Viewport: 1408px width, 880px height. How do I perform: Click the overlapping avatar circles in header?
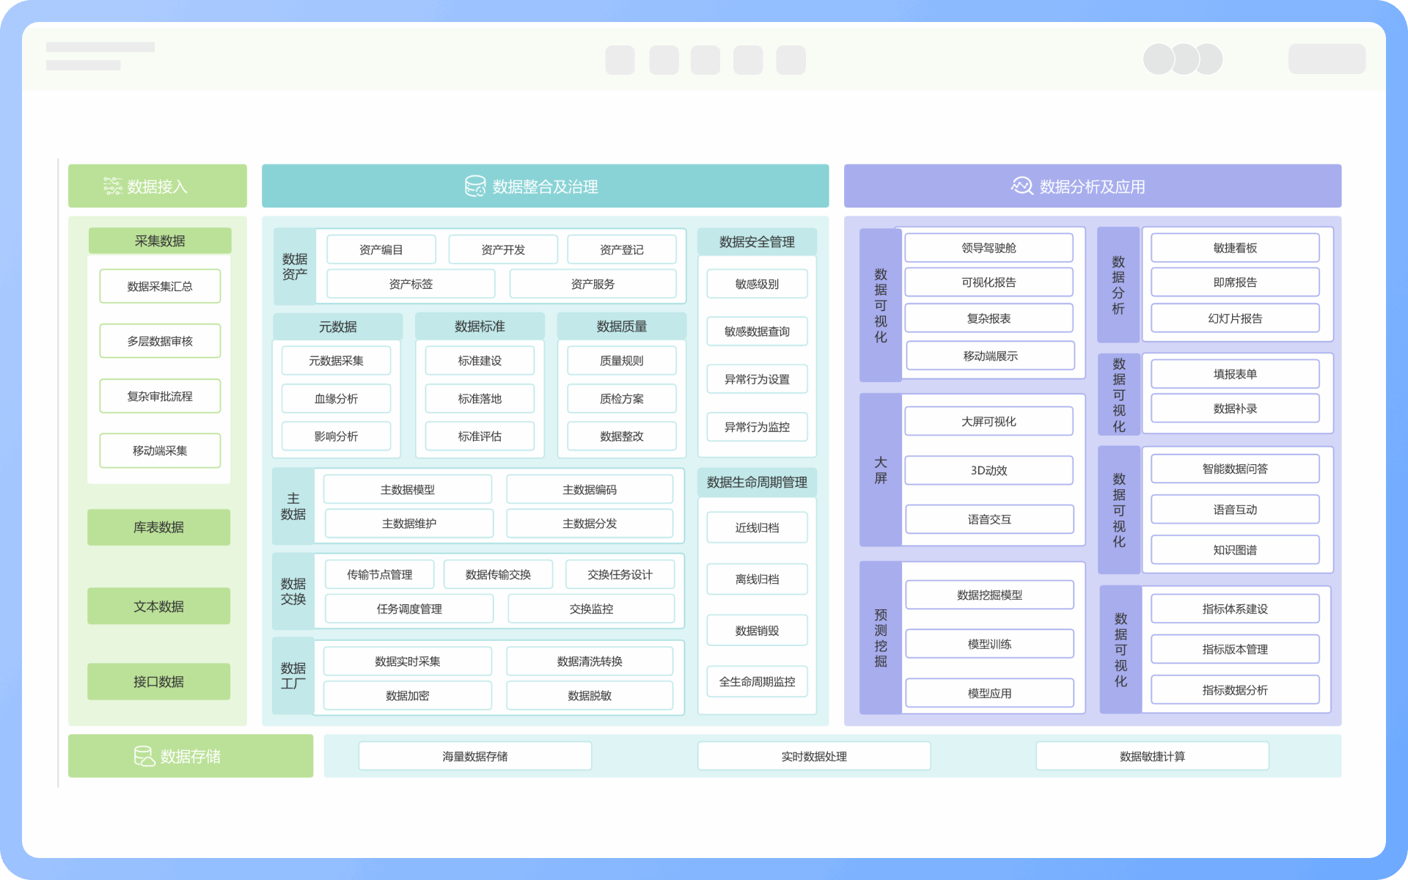point(1183,59)
